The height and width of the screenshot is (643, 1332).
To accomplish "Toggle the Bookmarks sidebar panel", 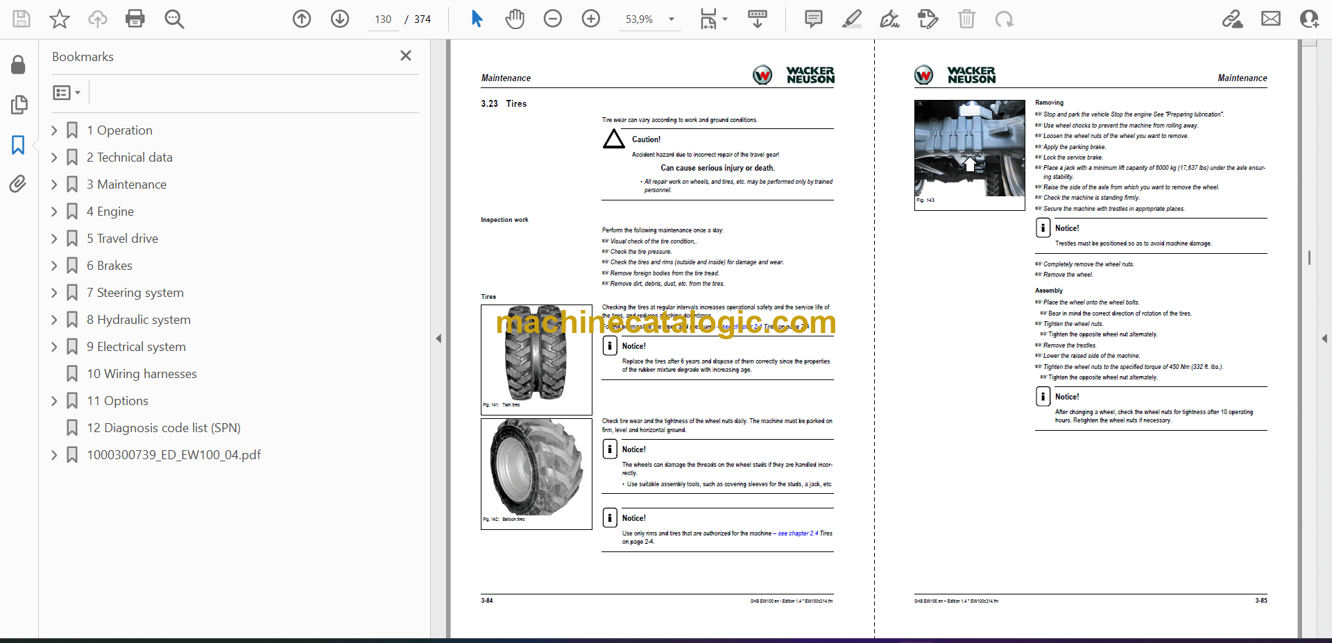I will tap(18, 145).
